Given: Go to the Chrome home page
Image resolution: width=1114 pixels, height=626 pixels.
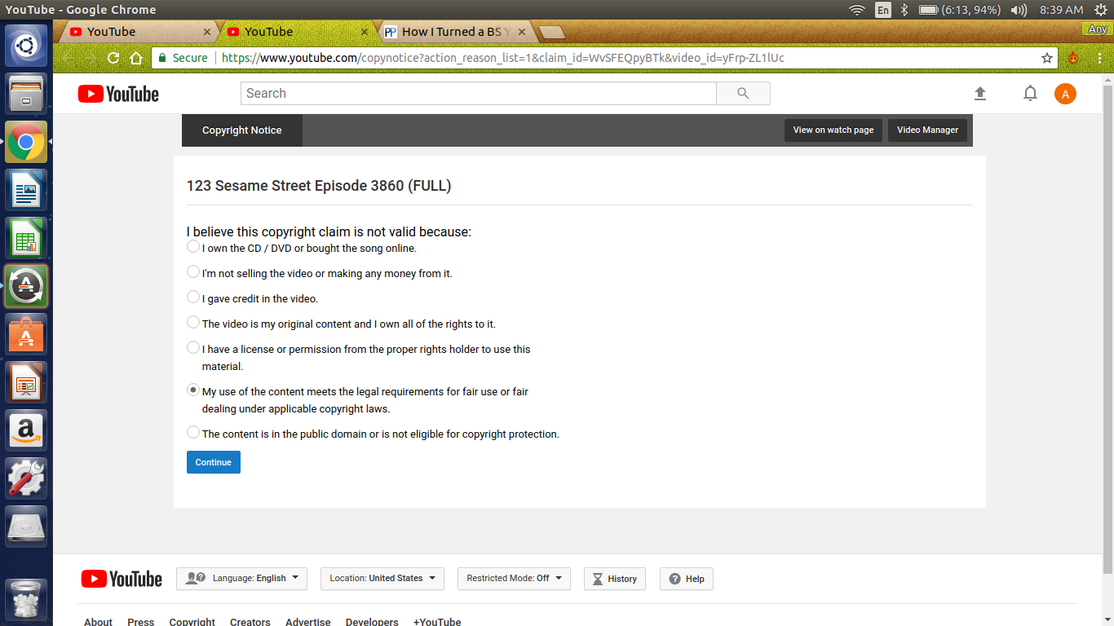Looking at the screenshot, I should tap(136, 58).
